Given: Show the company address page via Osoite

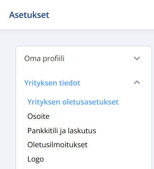Looking at the screenshot, I should [x=38, y=116].
